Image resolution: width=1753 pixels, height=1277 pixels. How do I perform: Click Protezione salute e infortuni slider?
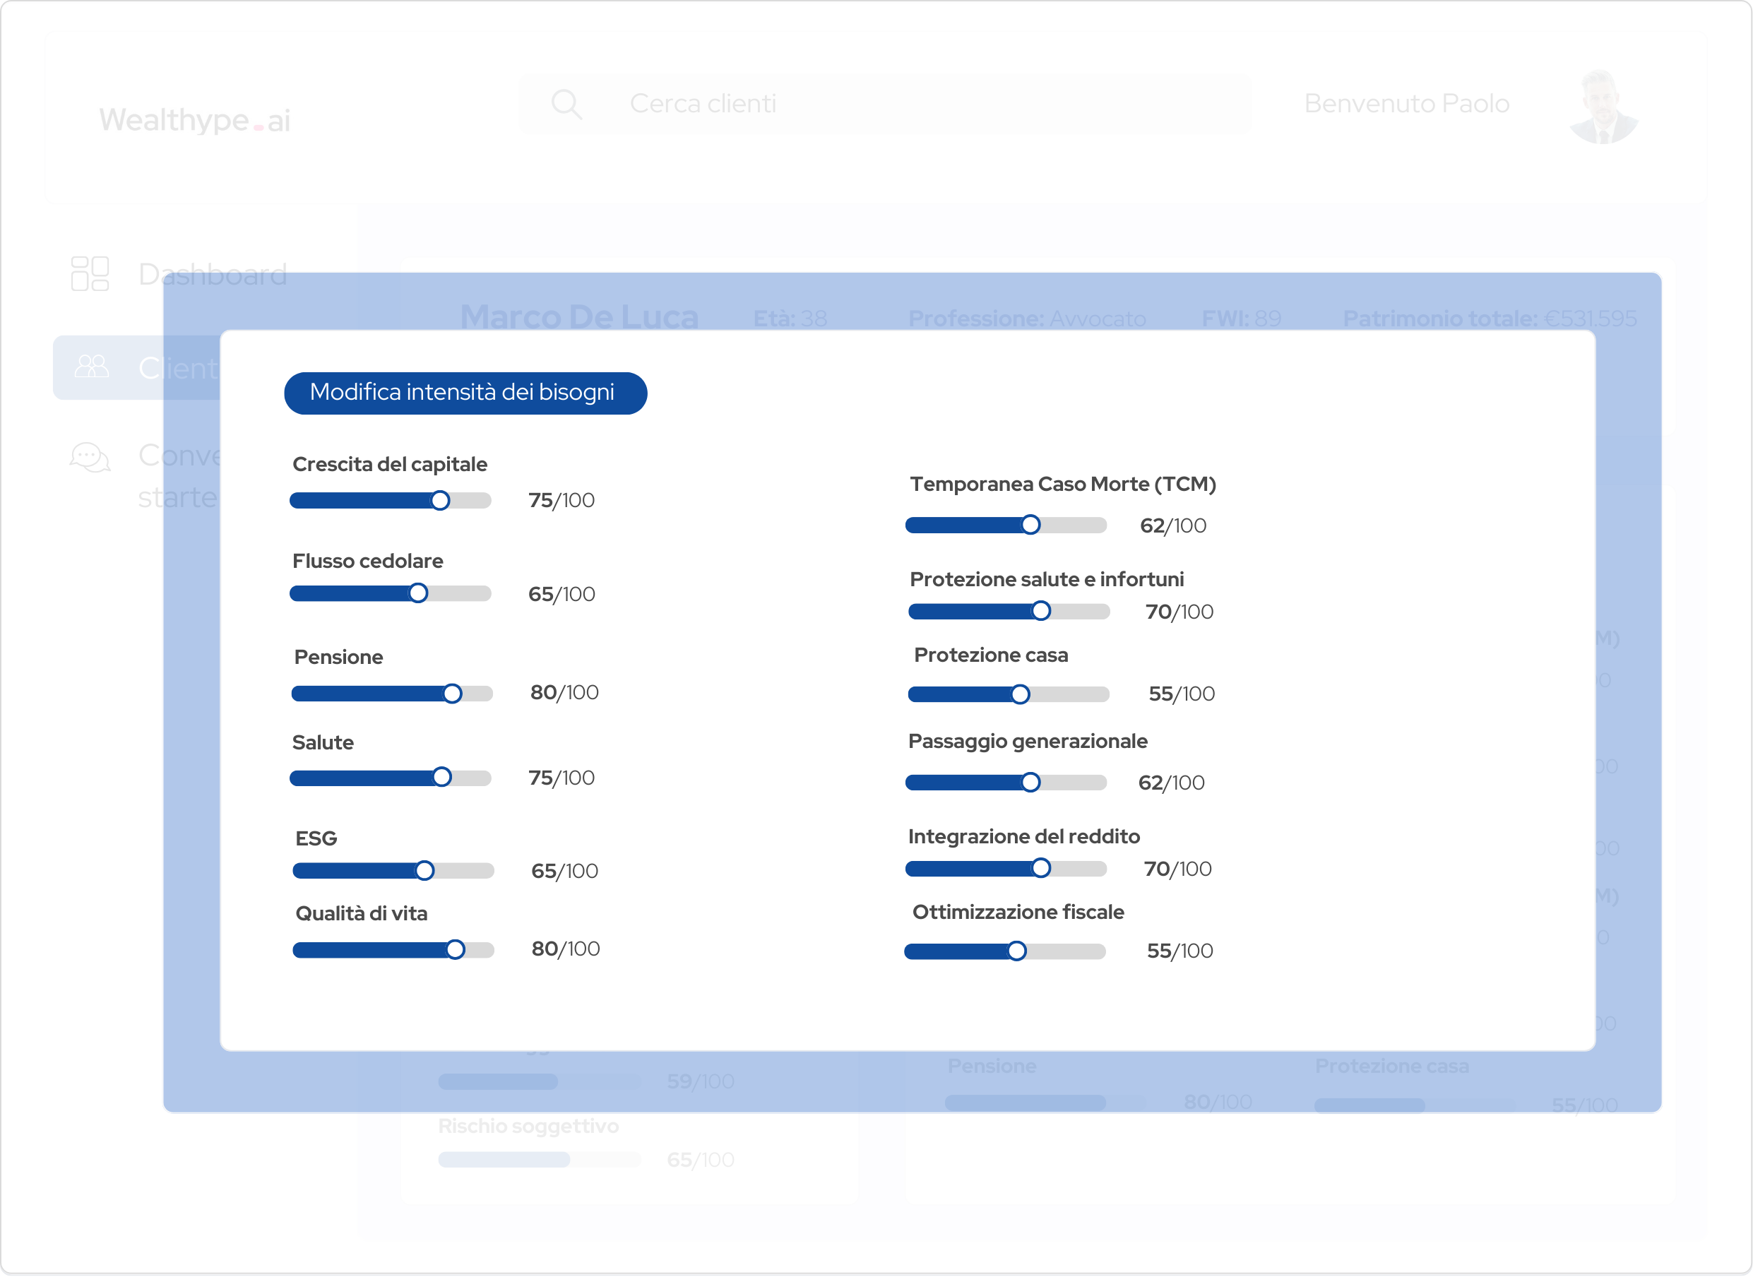point(1041,612)
